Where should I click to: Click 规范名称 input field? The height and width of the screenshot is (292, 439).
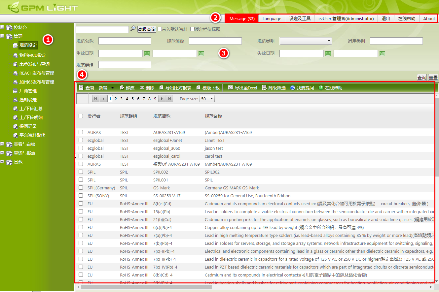(x=125, y=41)
